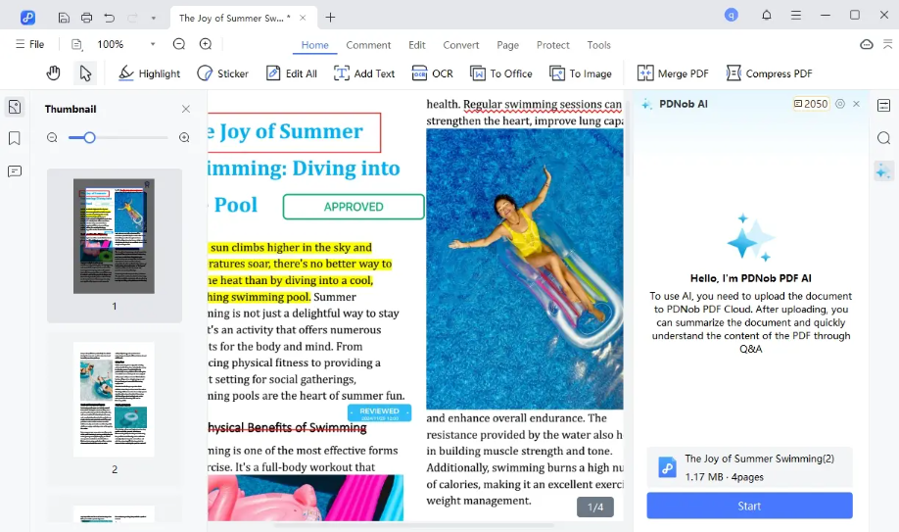Select the arrow cursor tool

[85, 73]
